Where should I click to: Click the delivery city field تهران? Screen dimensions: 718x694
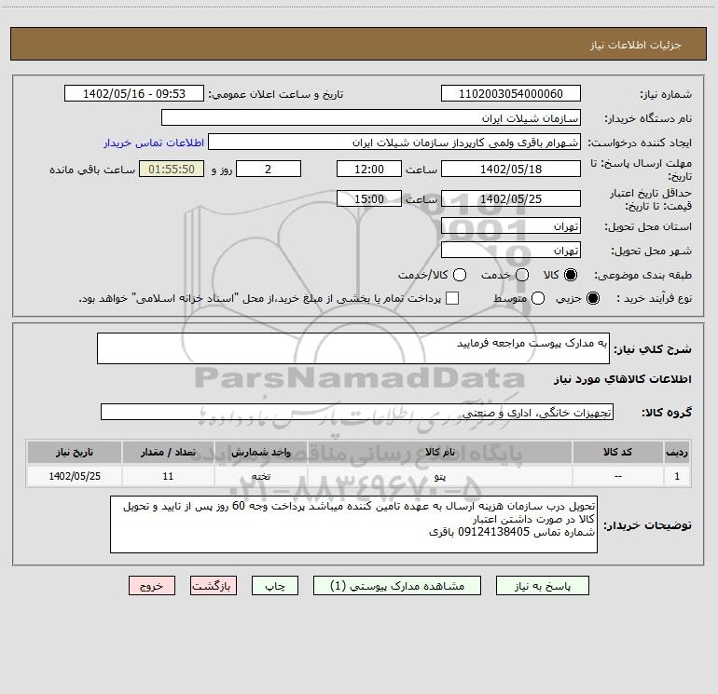511,250
